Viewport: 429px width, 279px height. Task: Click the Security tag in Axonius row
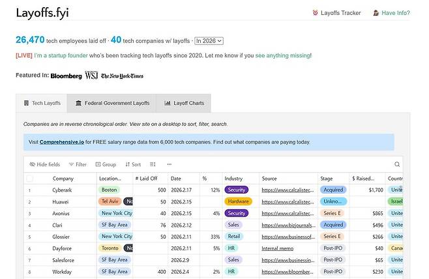coord(237,213)
